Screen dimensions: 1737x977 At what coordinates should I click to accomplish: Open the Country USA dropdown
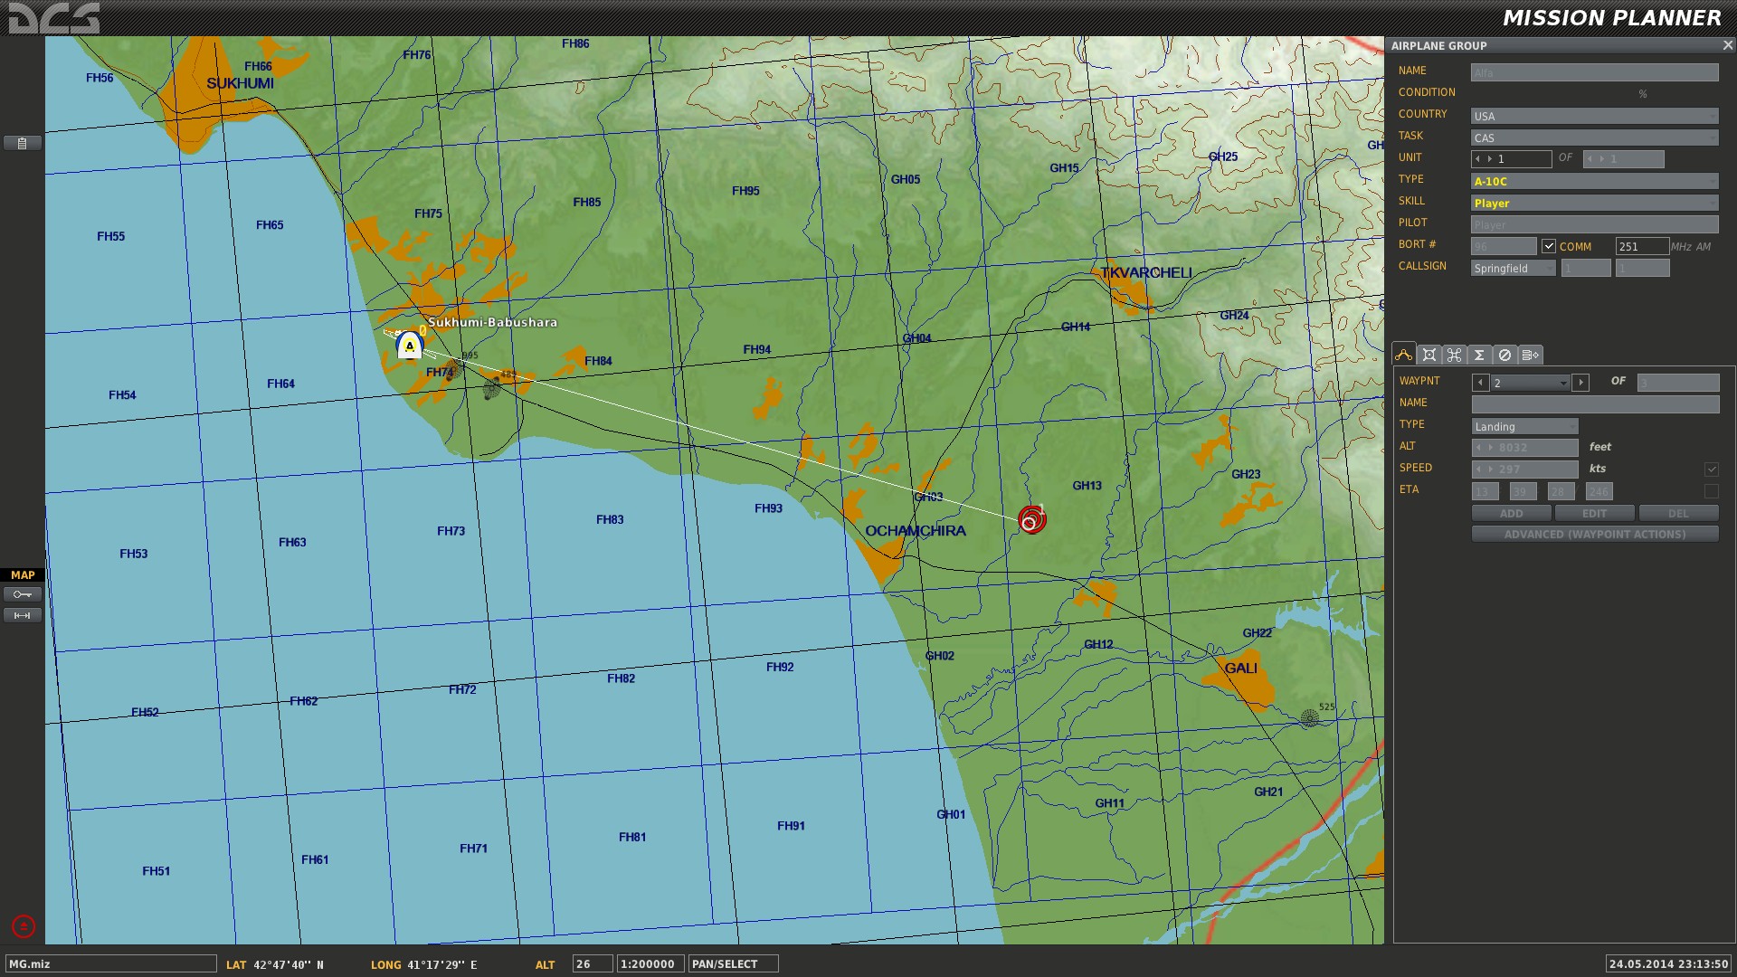pyautogui.click(x=1595, y=116)
